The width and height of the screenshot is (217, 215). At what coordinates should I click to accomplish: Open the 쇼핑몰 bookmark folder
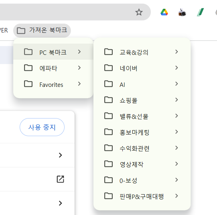(x=142, y=100)
